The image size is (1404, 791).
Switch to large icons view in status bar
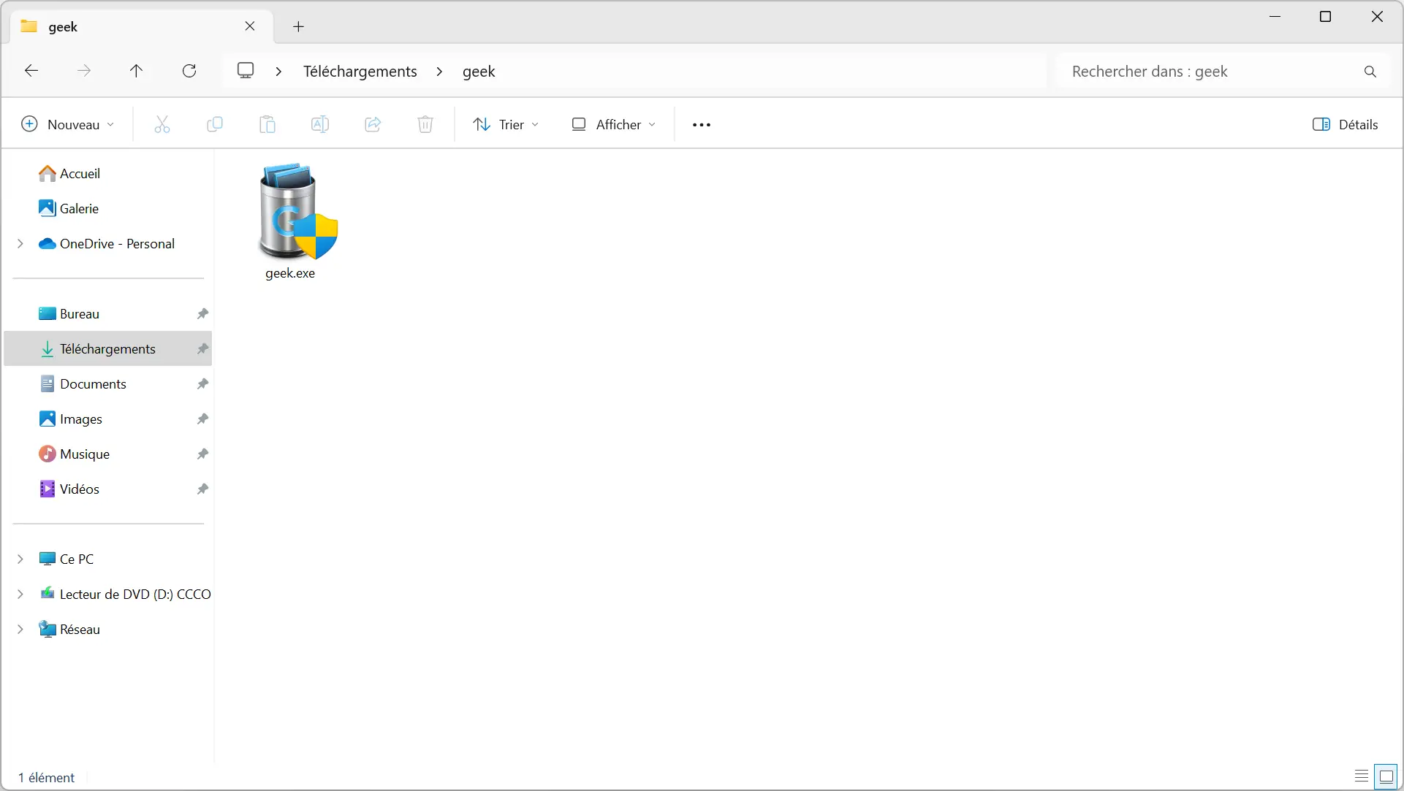pyautogui.click(x=1386, y=776)
